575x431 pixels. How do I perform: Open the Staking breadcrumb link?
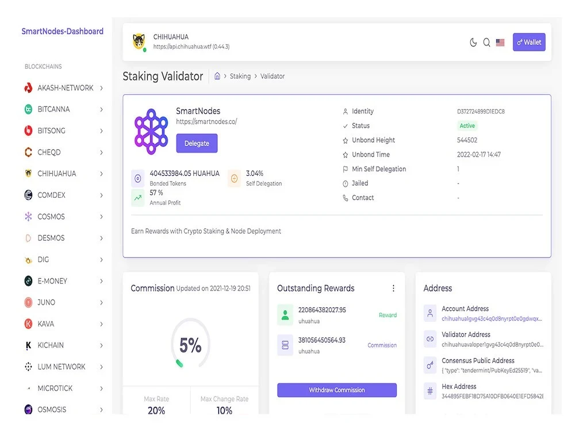click(240, 76)
